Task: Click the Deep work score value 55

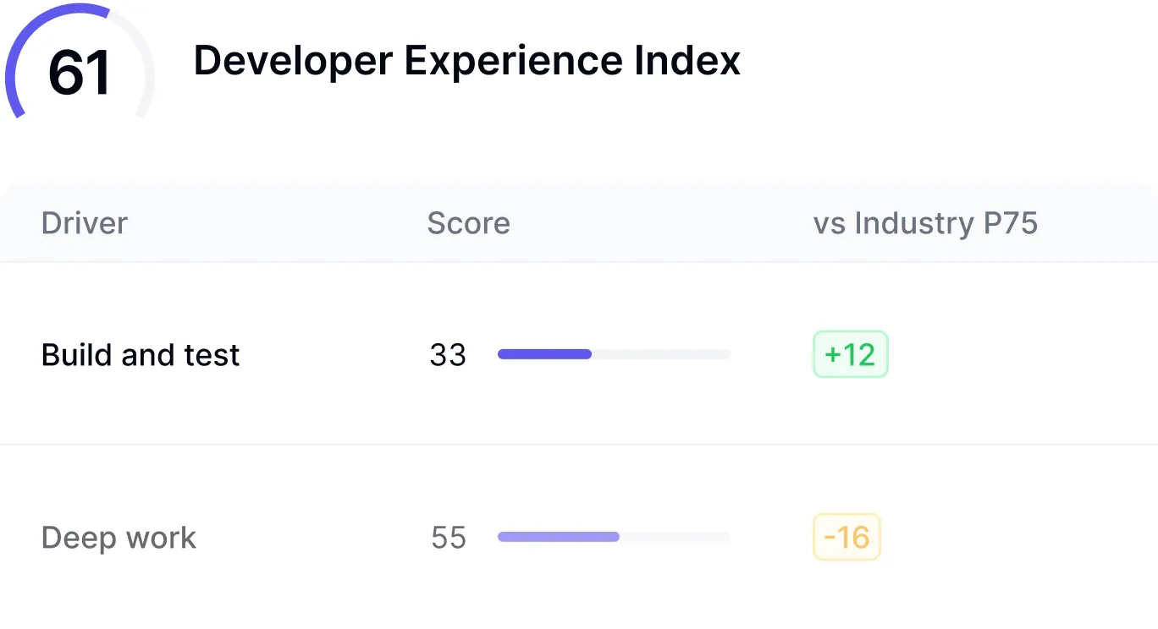Action: [449, 538]
